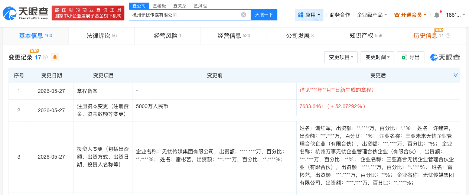Click the 变更项目 column header
469x195 pixels.
[103, 75]
